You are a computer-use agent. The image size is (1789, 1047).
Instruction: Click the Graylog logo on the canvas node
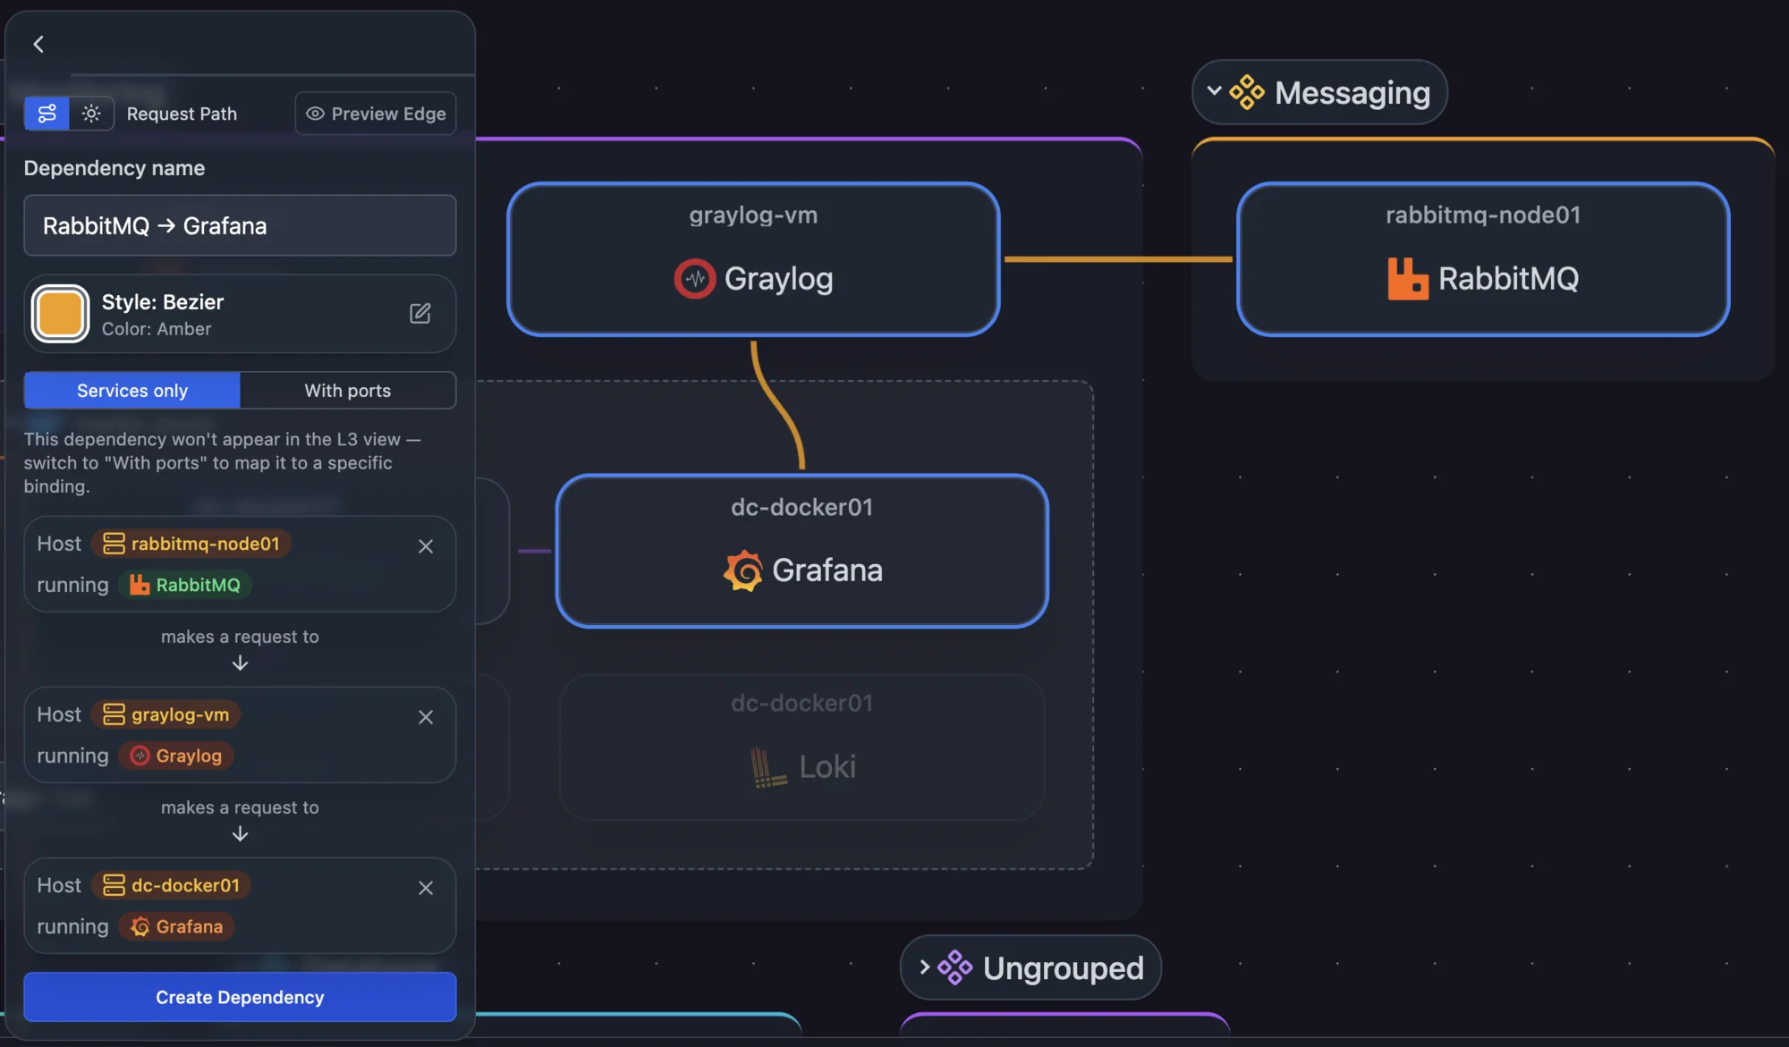click(x=695, y=279)
